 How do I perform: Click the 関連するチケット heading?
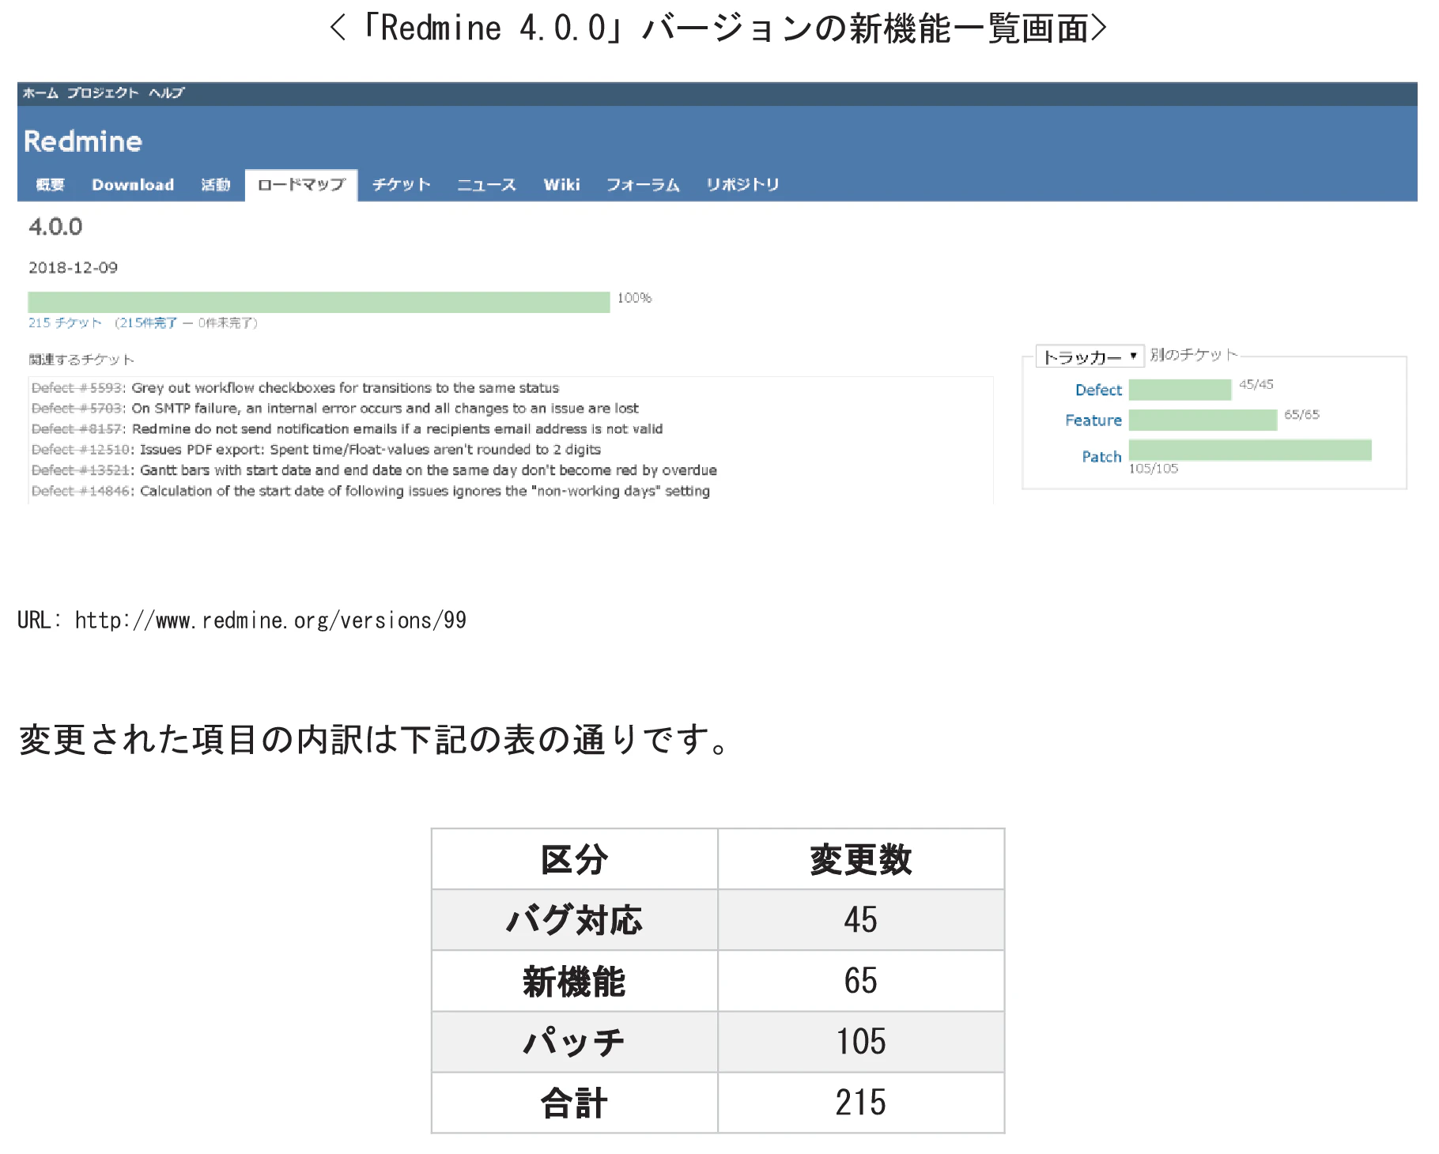click(x=81, y=360)
